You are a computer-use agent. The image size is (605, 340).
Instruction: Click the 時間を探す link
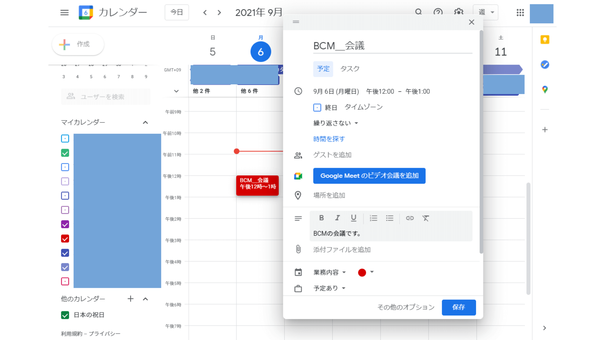[329, 139]
